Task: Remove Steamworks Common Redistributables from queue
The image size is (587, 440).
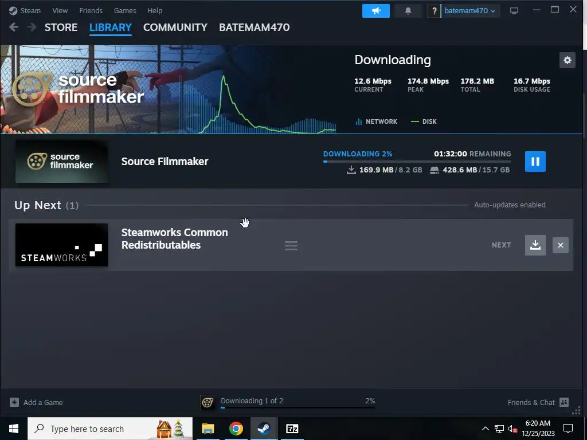Action: (561, 245)
